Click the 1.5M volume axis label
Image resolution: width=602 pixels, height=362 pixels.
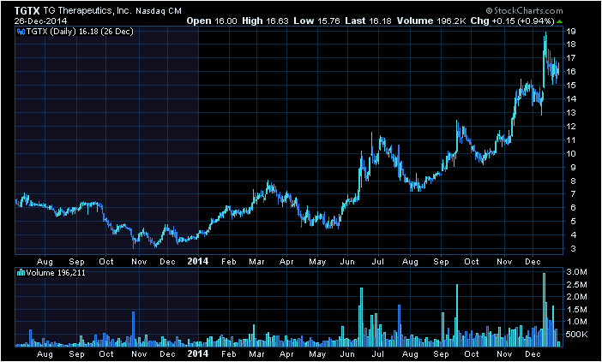coord(577,310)
